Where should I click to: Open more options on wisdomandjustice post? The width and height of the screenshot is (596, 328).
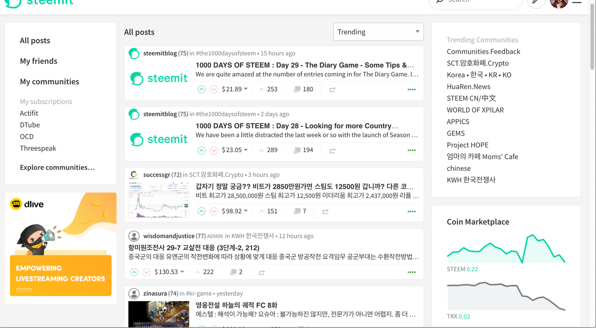[412, 272]
